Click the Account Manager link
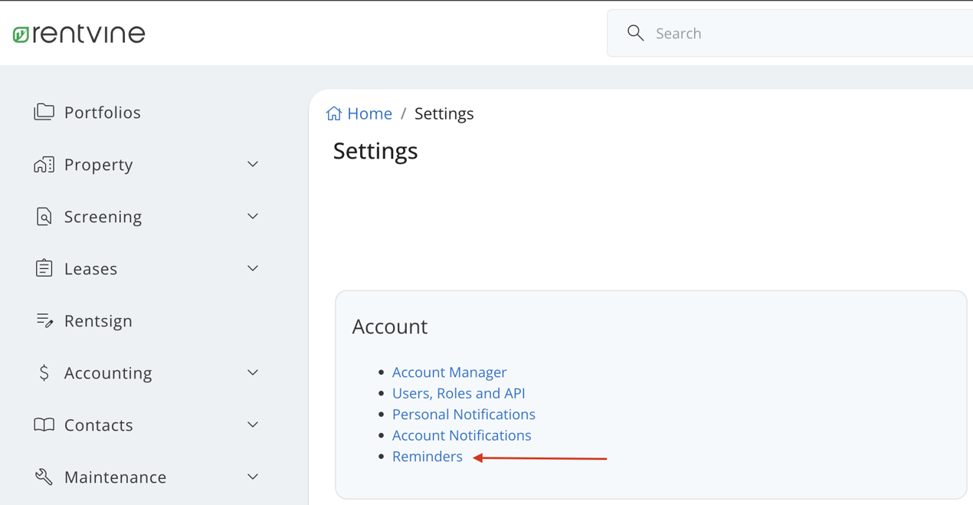 pyautogui.click(x=449, y=372)
